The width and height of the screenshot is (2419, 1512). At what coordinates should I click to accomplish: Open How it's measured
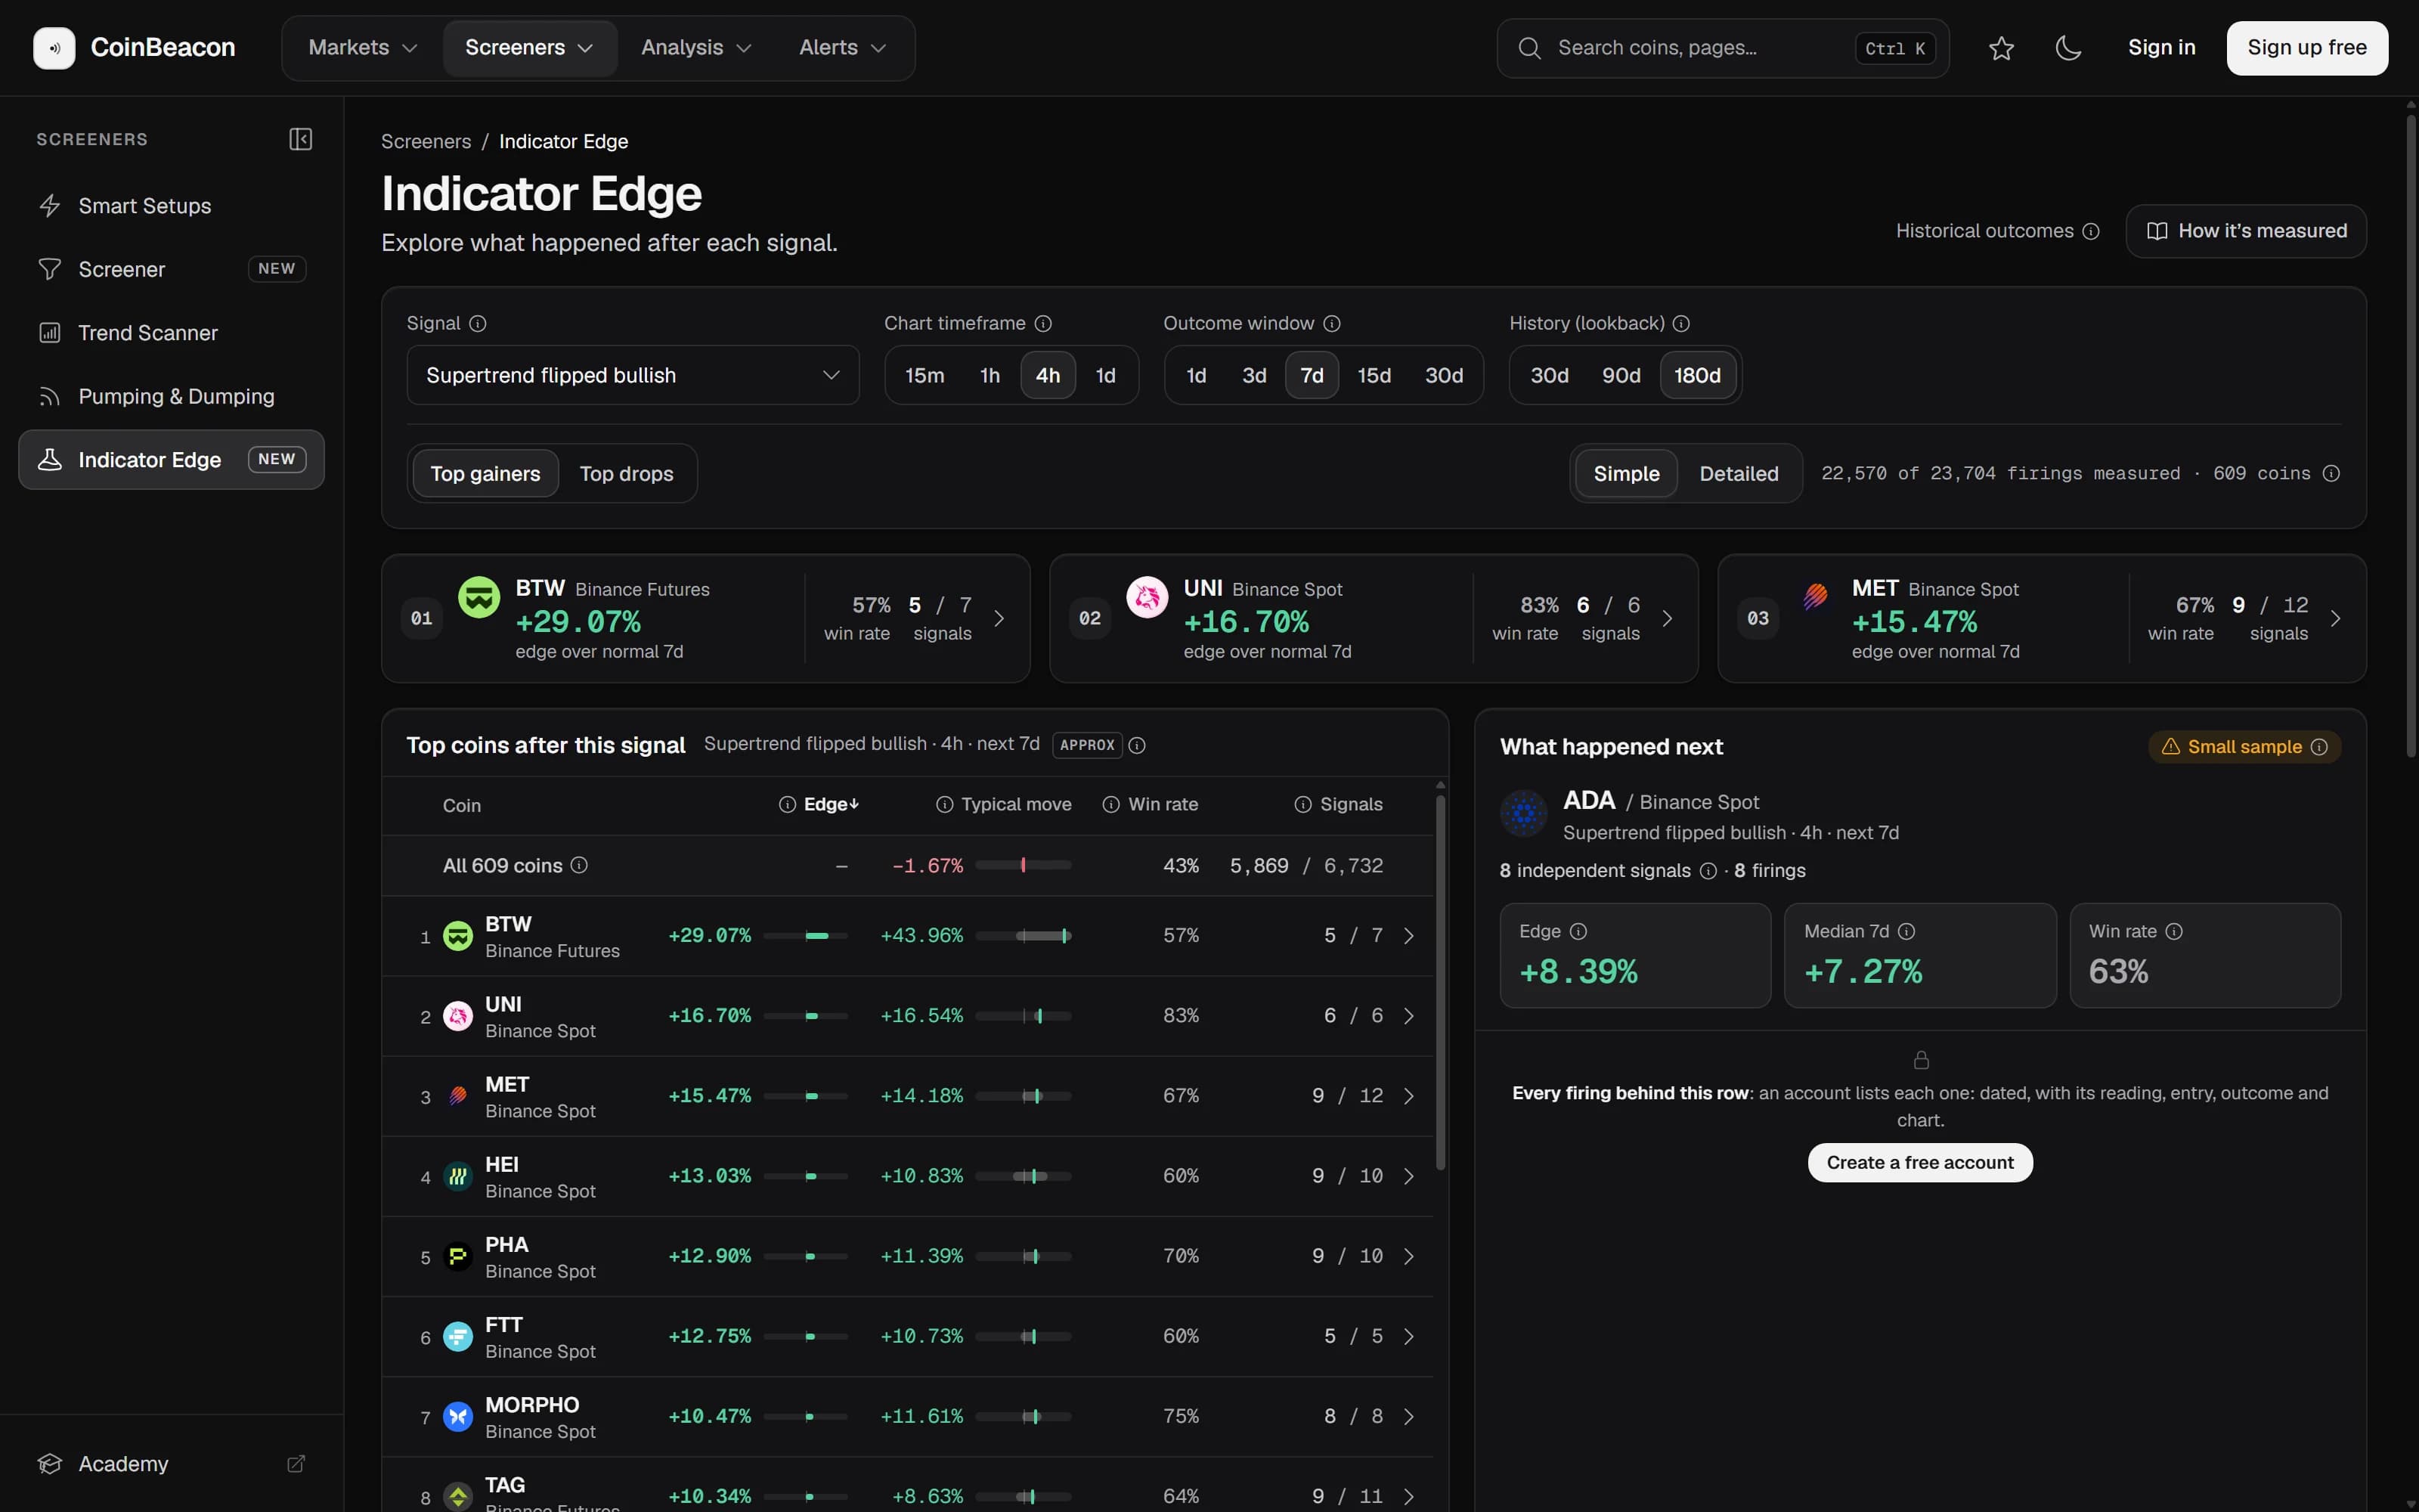point(2246,231)
